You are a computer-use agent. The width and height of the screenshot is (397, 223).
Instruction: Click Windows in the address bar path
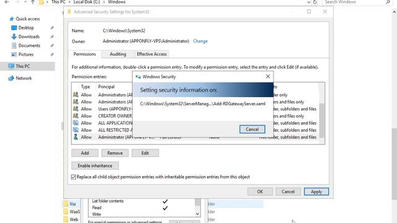point(117,2)
